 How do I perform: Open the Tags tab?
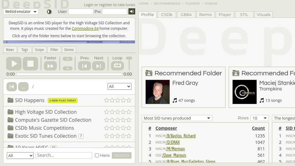[25, 50]
